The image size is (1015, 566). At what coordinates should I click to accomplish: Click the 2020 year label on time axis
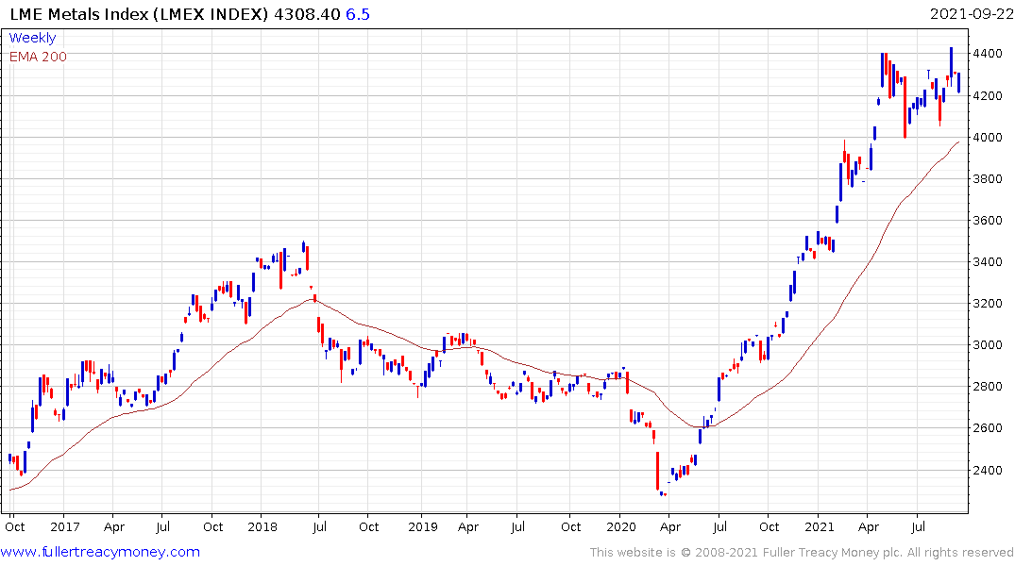click(621, 527)
